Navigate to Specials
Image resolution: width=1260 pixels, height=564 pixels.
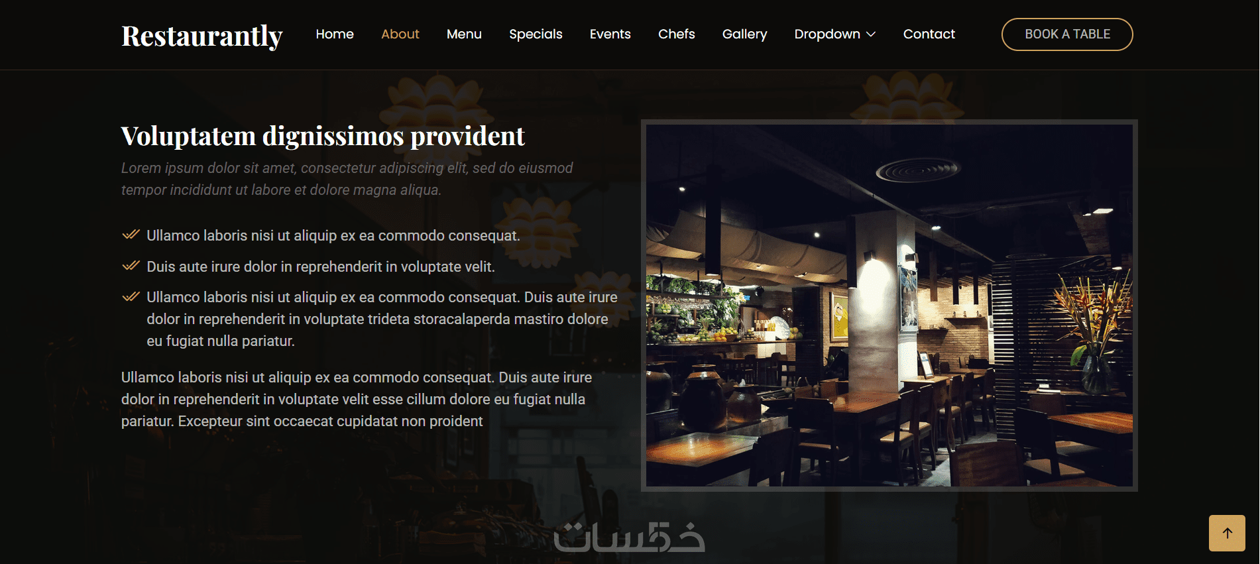coord(536,34)
